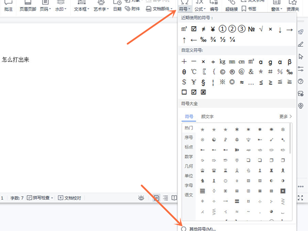The image size is (308, 231).
Task: Select the 数学 category in symbol list
Action: 188,157
